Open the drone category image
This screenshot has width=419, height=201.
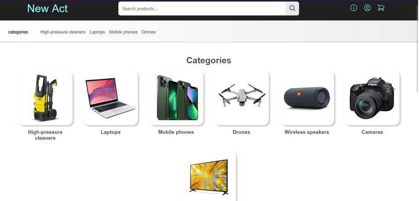[x=242, y=98]
